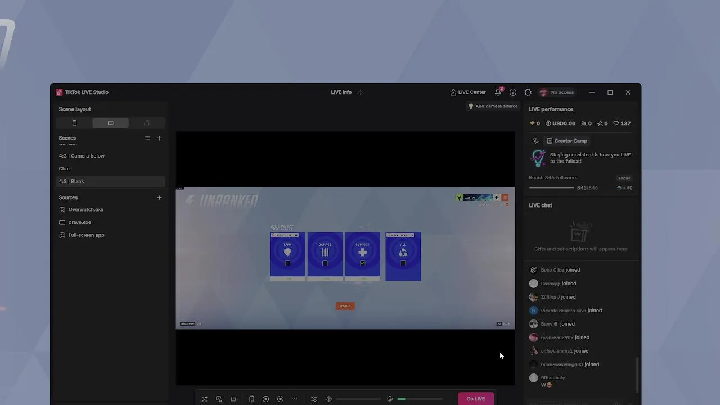Click the Creator Camp button
720x405 pixels.
coord(567,141)
